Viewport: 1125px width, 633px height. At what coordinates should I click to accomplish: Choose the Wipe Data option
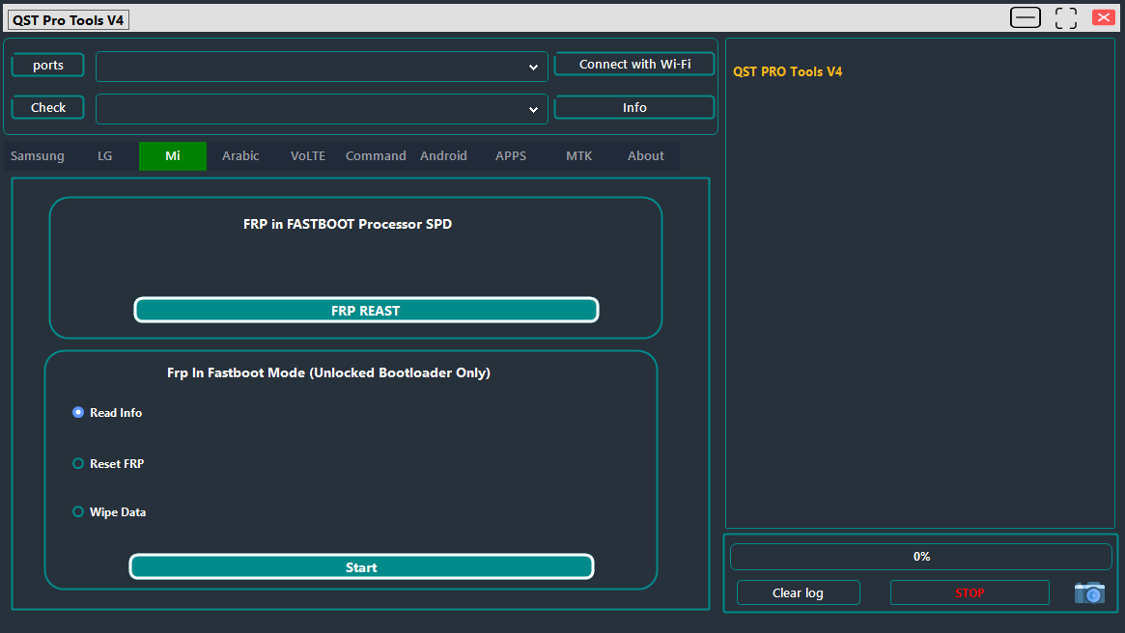click(x=77, y=511)
